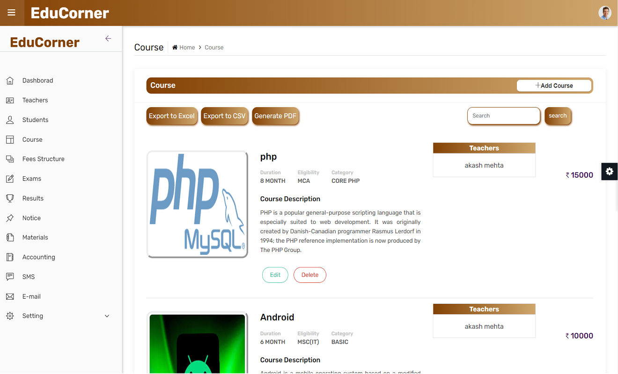Edit the php course

(x=275, y=275)
